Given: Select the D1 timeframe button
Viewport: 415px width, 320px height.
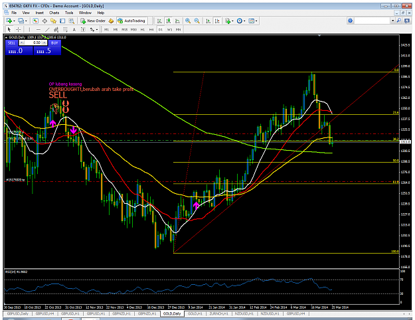Looking at the screenshot, I should point(161,30).
